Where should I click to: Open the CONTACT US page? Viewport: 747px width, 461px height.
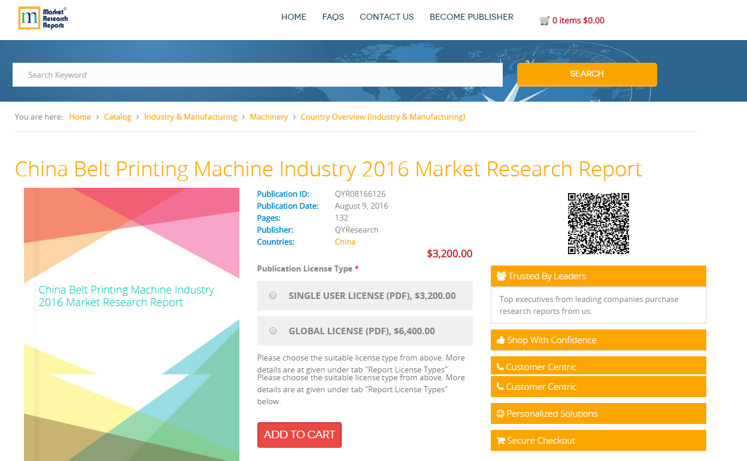point(387,17)
